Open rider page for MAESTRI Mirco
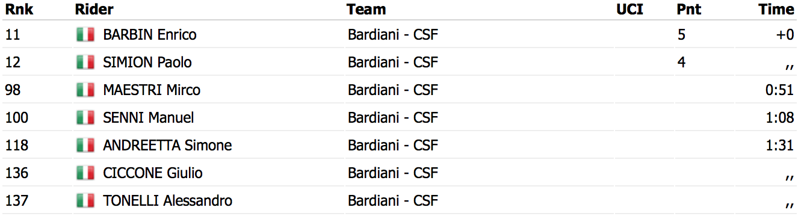Viewport: 804px width, 219px height. point(152,90)
